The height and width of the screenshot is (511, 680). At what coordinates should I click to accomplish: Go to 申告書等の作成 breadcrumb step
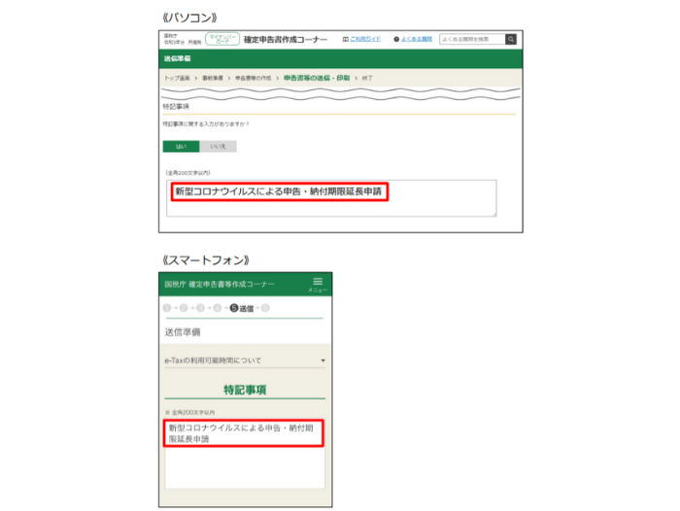pos(252,77)
